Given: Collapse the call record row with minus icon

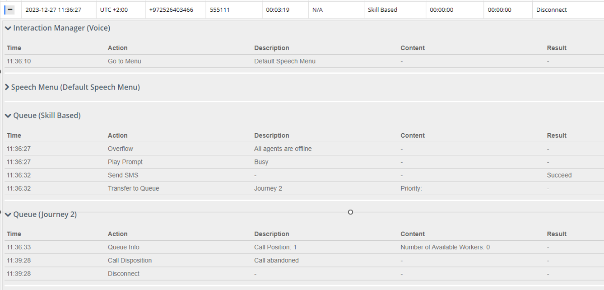Looking at the screenshot, I should point(10,9).
